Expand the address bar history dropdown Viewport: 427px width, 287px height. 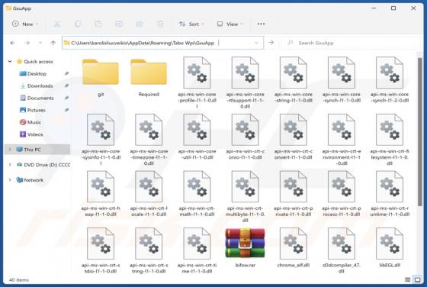(256, 43)
